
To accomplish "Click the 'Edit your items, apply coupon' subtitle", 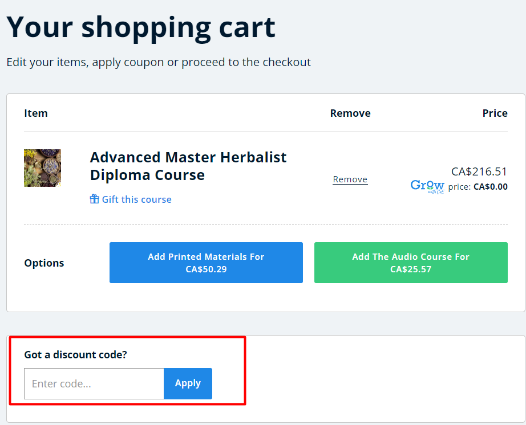I will coord(159,62).
